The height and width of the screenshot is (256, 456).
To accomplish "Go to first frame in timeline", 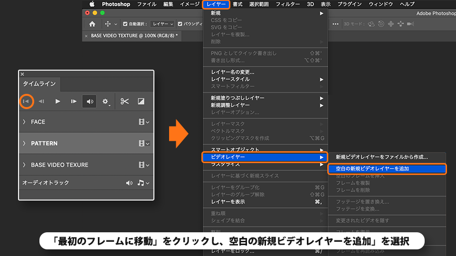I will (x=26, y=101).
